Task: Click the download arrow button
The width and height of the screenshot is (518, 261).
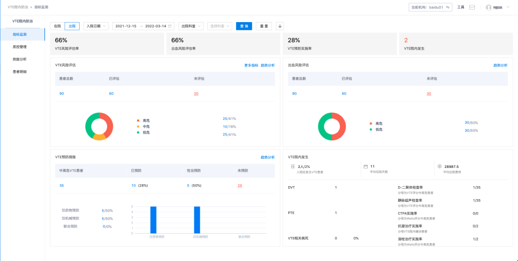Action: (280, 26)
